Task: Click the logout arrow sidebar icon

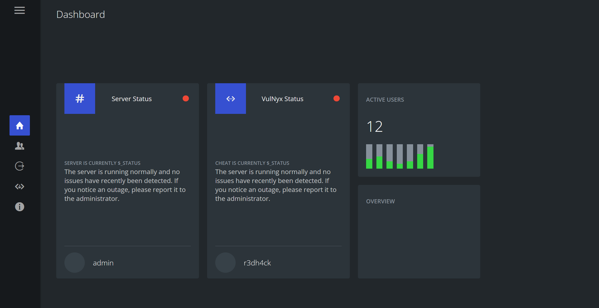Action: 20,166
